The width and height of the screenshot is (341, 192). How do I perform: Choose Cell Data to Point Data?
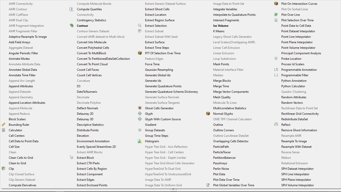(x=23, y=141)
